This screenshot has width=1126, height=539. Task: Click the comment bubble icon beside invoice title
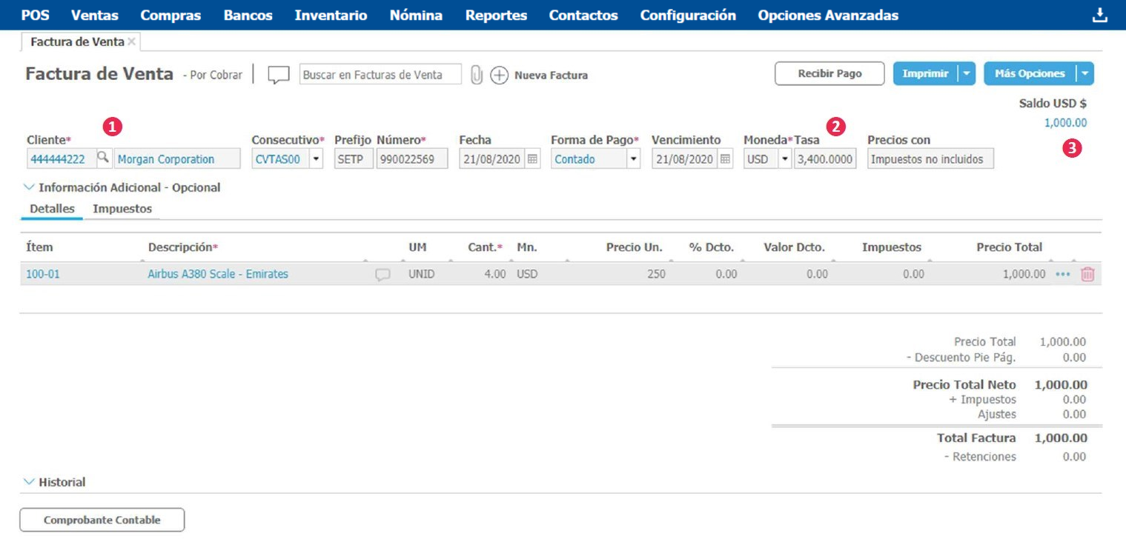(278, 75)
